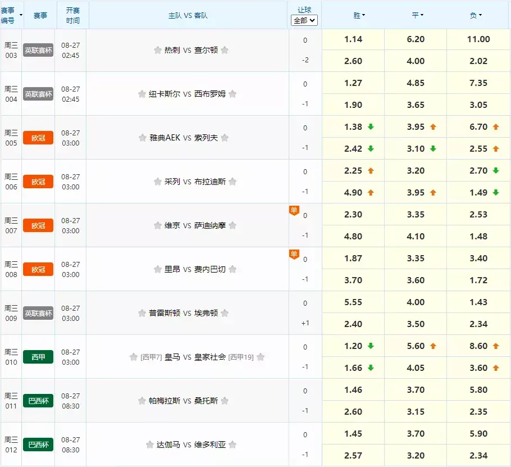Select 皇马 loss odds 8.60

pyautogui.click(x=478, y=346)
